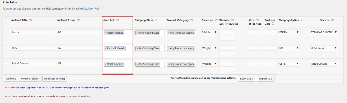Viewport: 347px width, 103px height.
Task: Toggle select-all checkbox in table header
Action: (7, 19)
